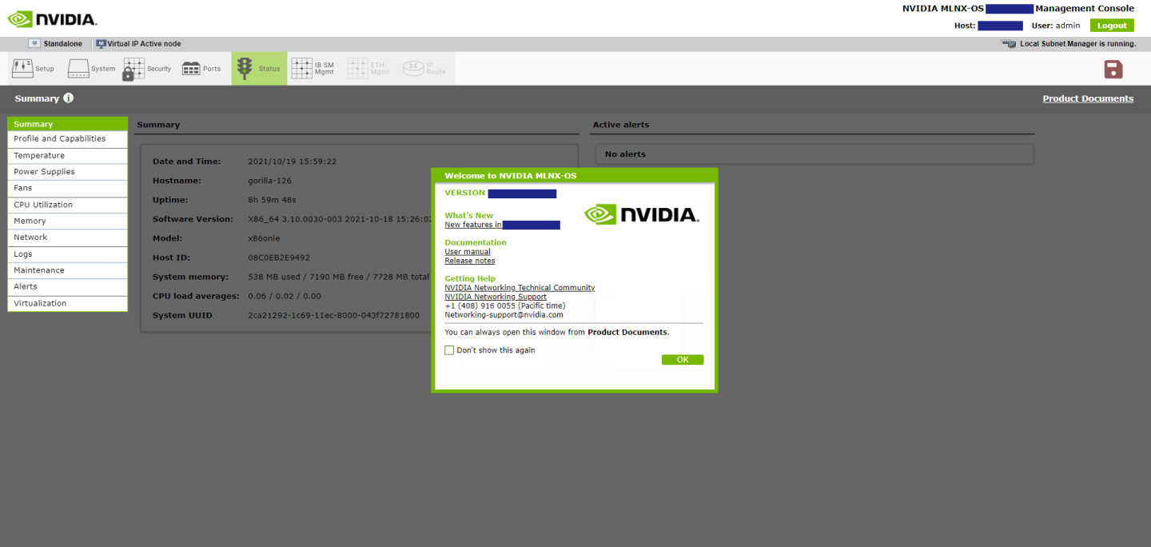Viewport: 1151px width, 547px height.
Task: Visit NVIDIA Networking Technical Community link
Action: [520, 288]
